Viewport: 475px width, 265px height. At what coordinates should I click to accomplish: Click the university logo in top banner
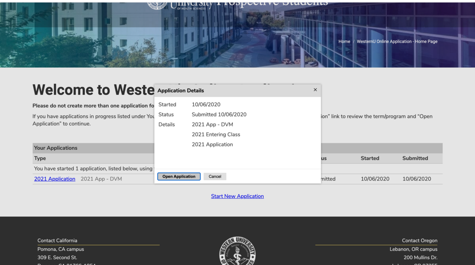157,3
